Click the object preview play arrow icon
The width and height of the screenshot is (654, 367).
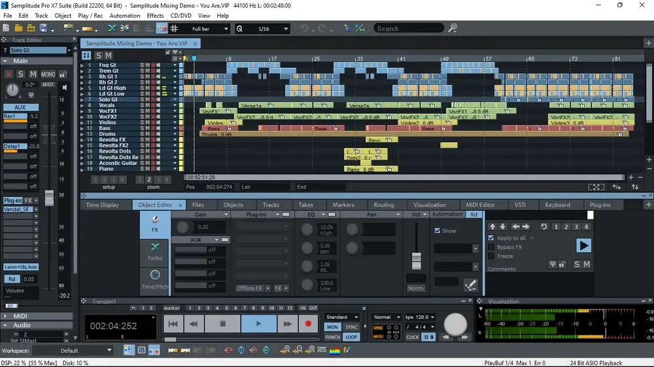click(x=583, y=246)
